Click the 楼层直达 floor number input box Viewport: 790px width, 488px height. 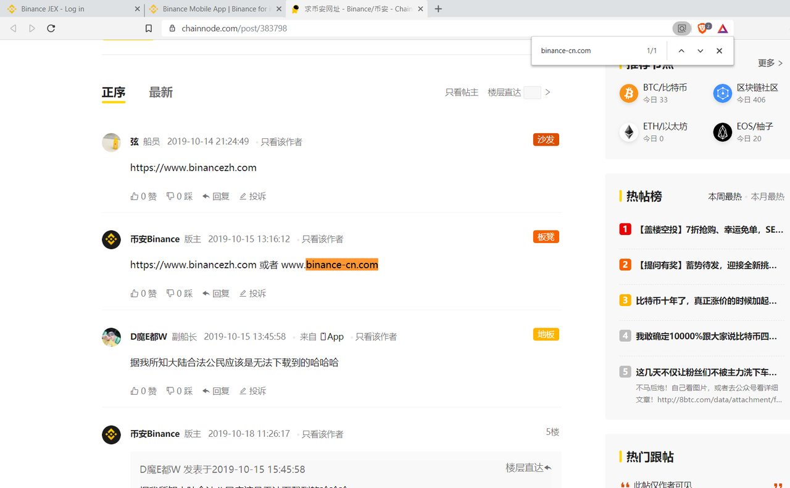click(532, 93)
